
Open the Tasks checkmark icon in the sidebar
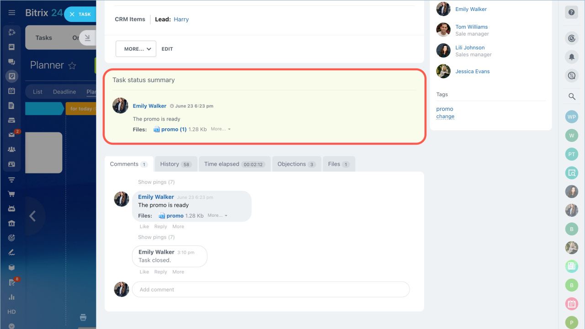point(12,76)
